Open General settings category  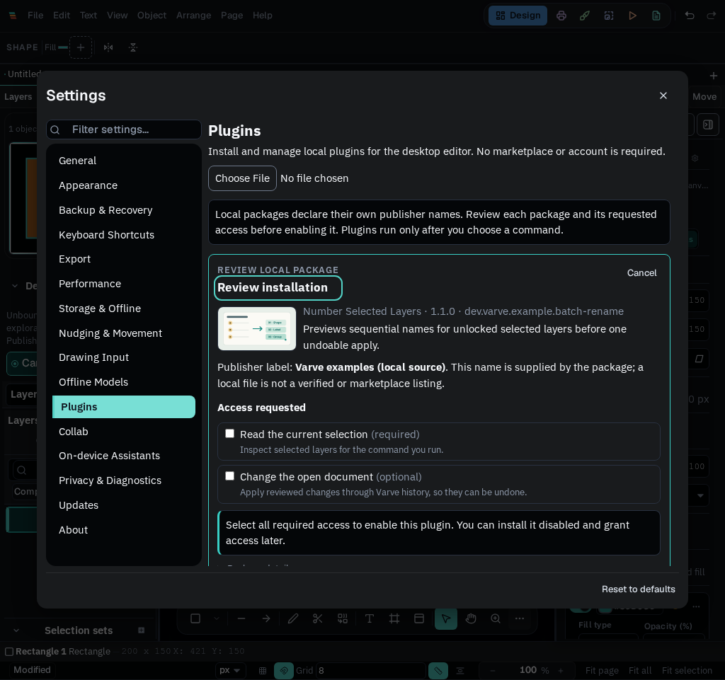point(123,161)
